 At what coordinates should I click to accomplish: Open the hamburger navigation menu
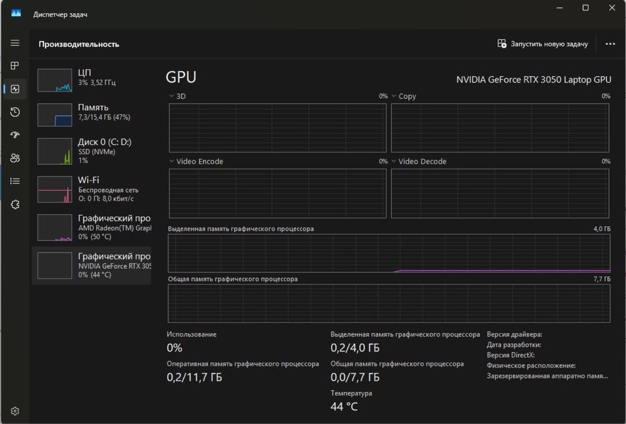coord(15,43)
